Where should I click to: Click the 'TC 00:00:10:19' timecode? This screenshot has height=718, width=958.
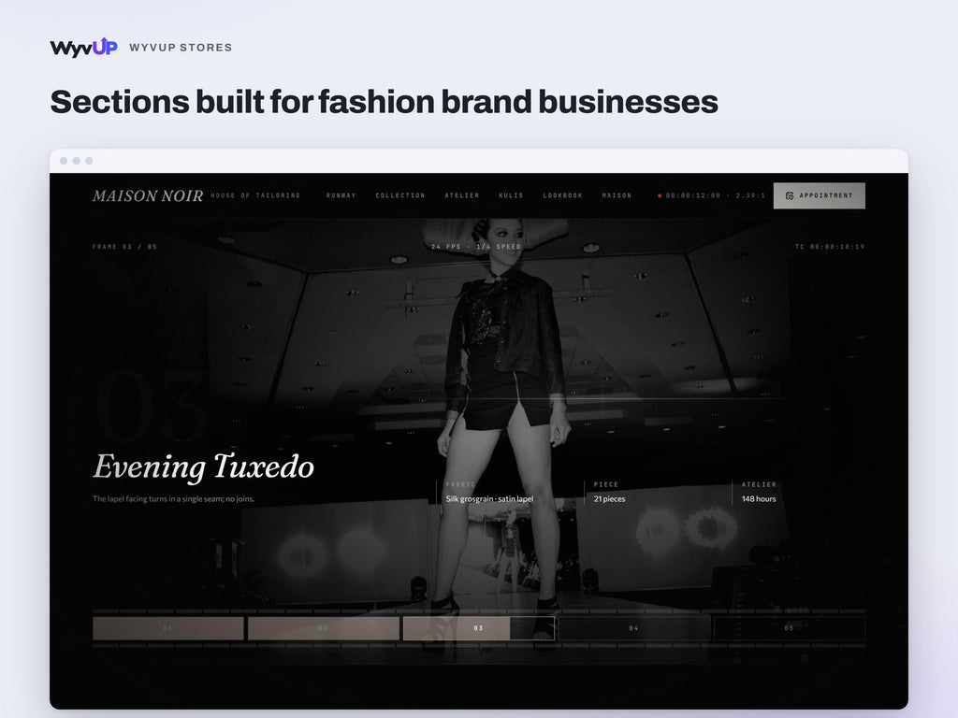830,247
